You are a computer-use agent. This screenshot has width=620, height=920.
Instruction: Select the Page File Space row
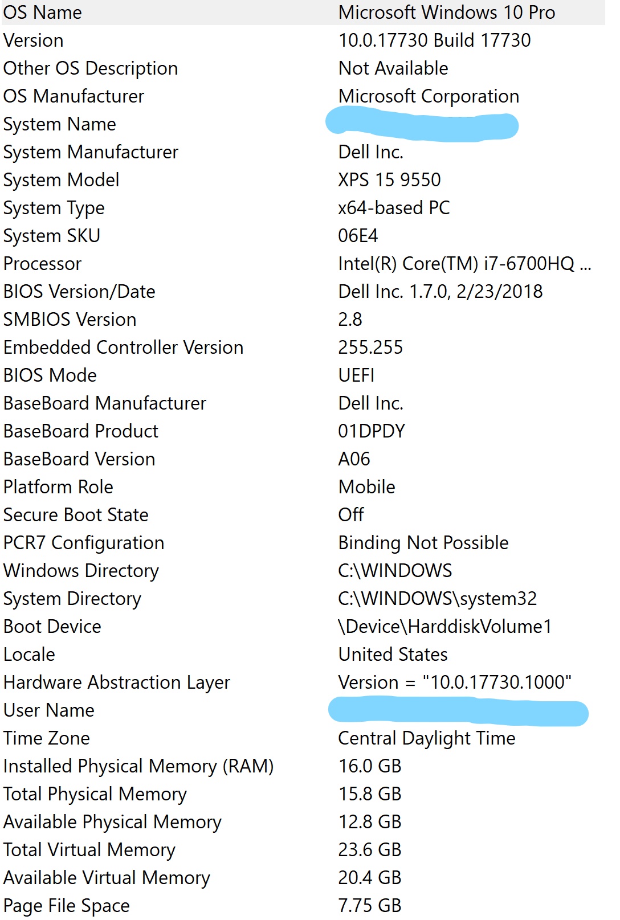pyautogui.click(x=304, y=906)
